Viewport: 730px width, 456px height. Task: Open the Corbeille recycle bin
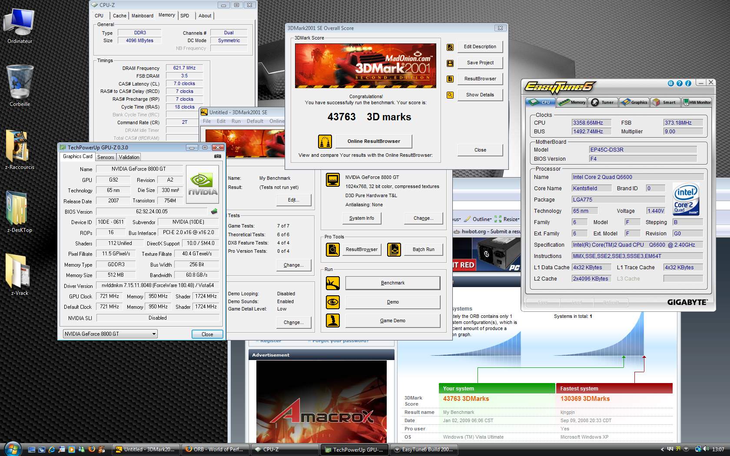pyautogui.click(x=20, y=86)
